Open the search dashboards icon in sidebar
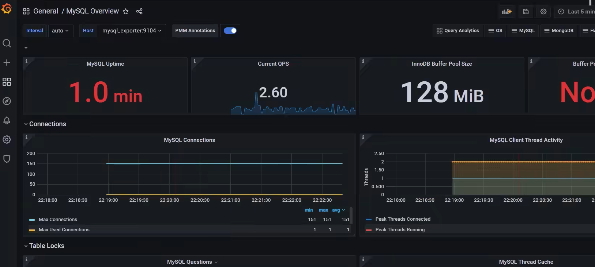The width and height of the screenshot is (595, 267). (x=7, y=43)
